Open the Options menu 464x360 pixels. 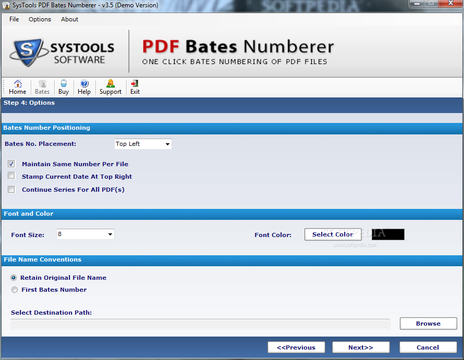pyautogui.click(x=40, y=19)
